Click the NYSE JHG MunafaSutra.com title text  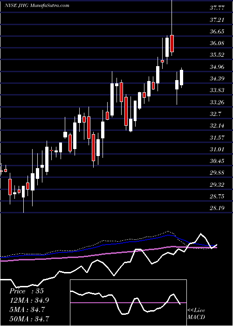point(37,6)
